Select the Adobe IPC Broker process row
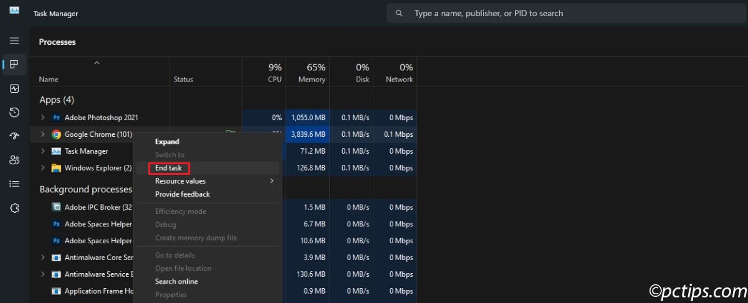 (92, 207)
